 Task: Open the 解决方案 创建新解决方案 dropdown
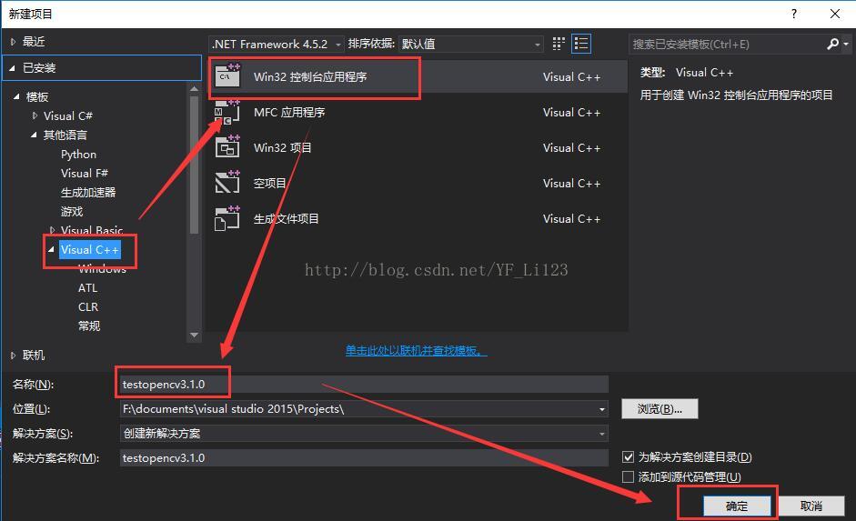click(364, 433)
